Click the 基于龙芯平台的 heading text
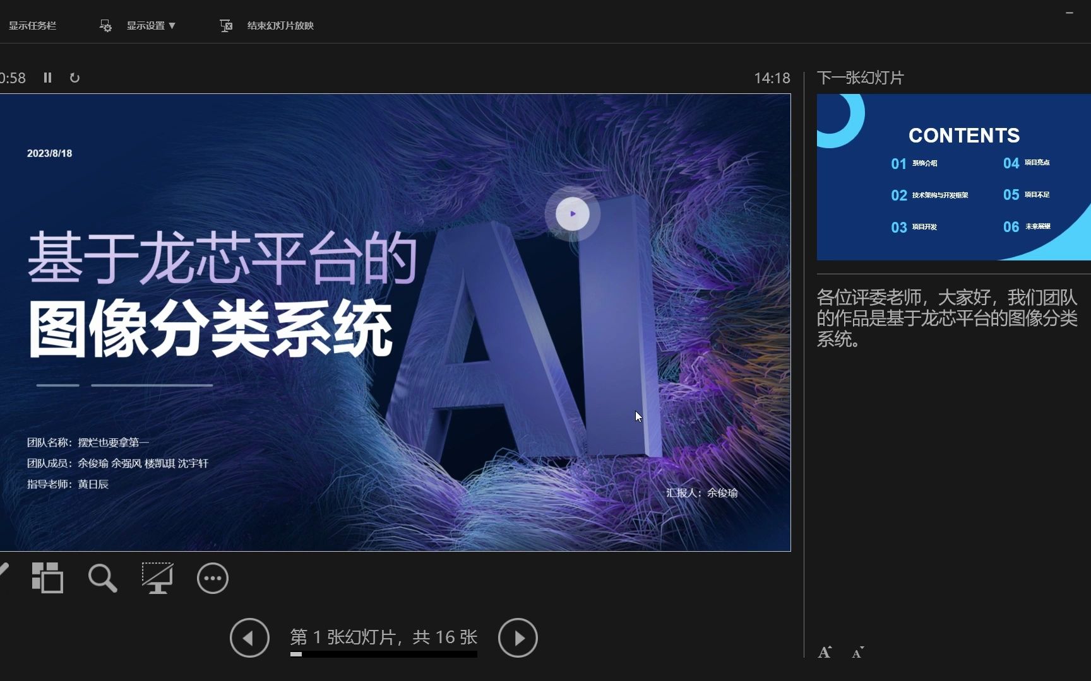Image resolution: width=1091 pixels, height=681 pixels. pos(222,257)
